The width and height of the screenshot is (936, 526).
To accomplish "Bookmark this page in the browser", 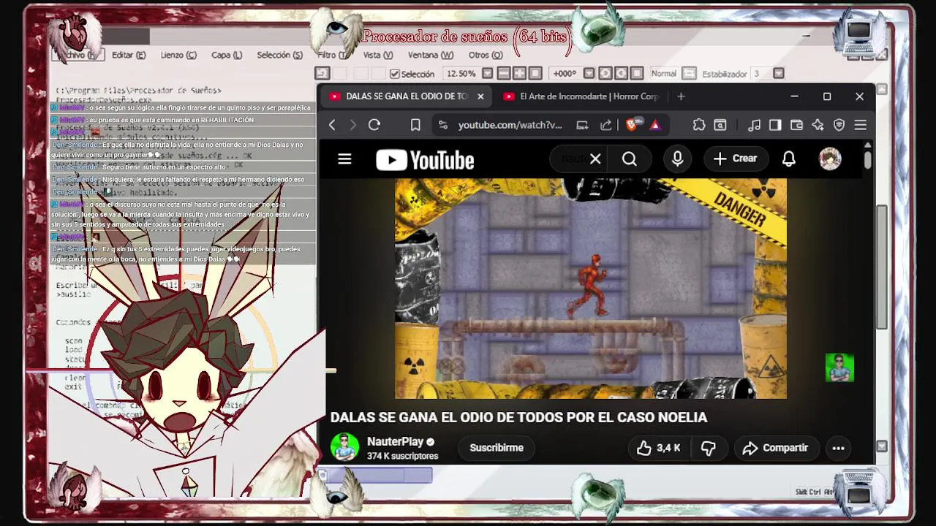I will tap(415, 125).
